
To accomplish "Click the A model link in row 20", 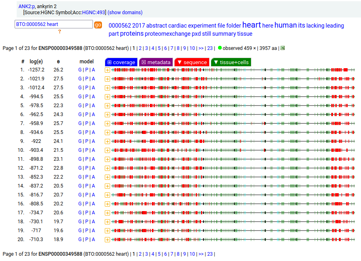I will point(93,239).
